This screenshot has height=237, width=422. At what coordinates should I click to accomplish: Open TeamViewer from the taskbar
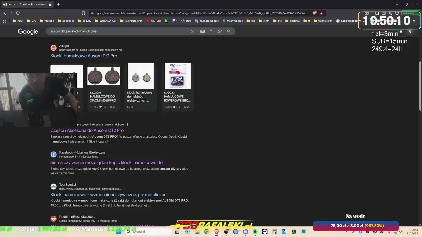tap(265, 232)
